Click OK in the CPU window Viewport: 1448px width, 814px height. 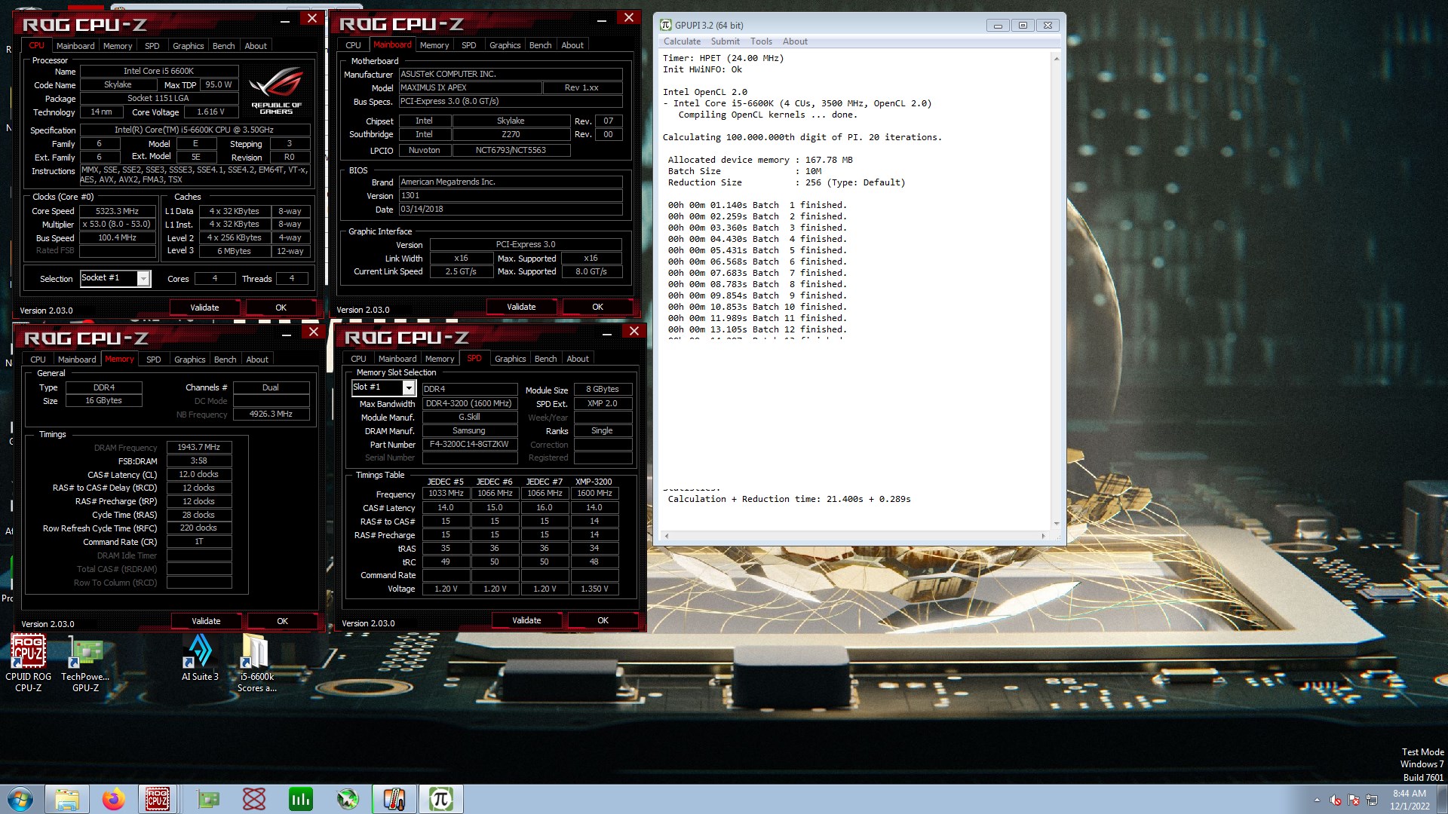click(281, 308)
